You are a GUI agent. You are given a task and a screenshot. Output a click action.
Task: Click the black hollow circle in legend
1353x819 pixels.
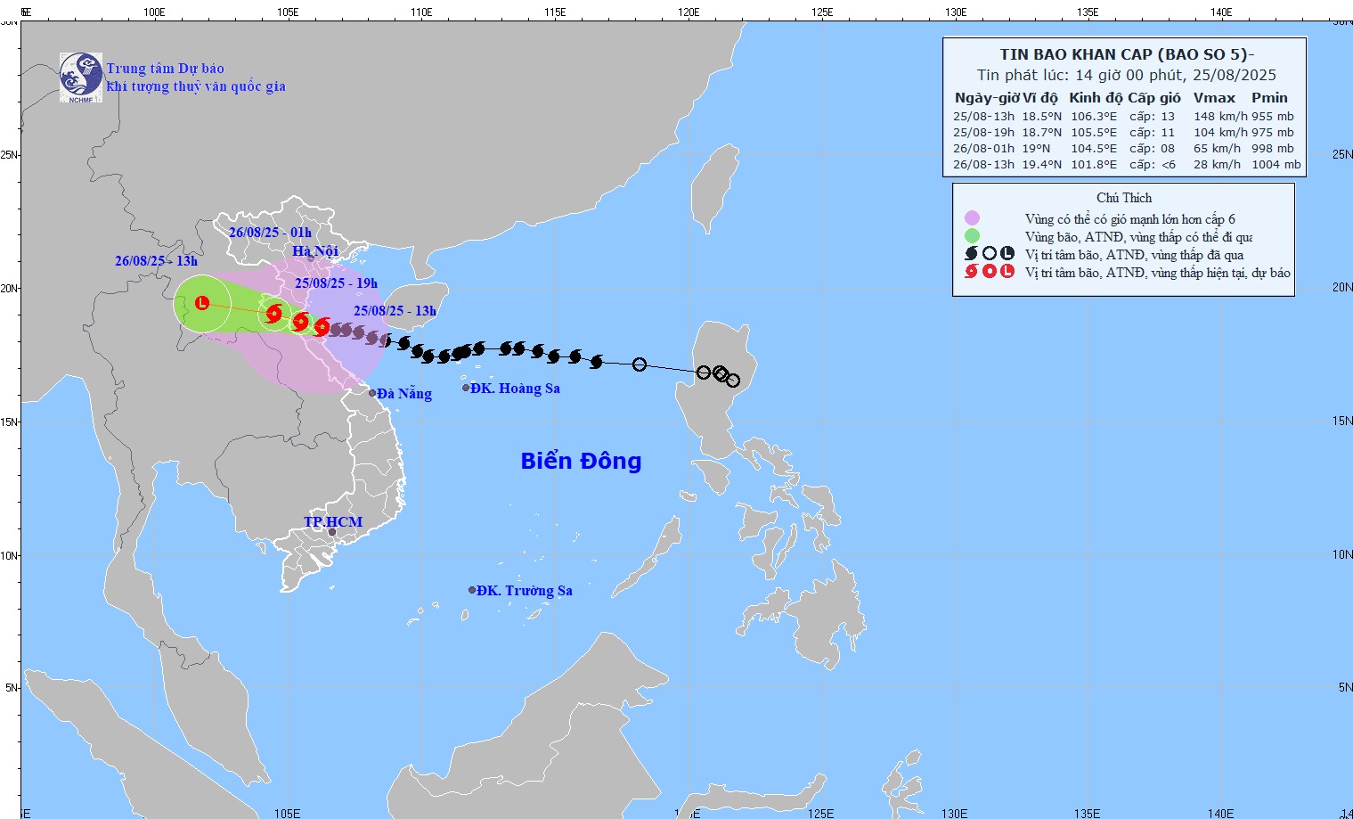(x=989, y=254)
